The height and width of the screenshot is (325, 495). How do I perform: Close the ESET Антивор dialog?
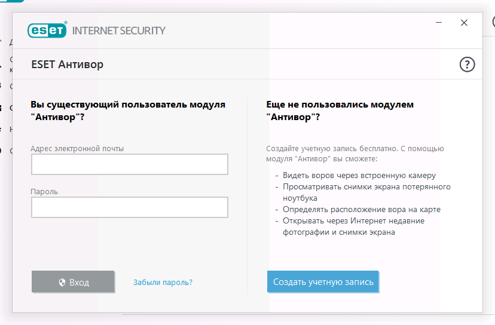(464, 23)
